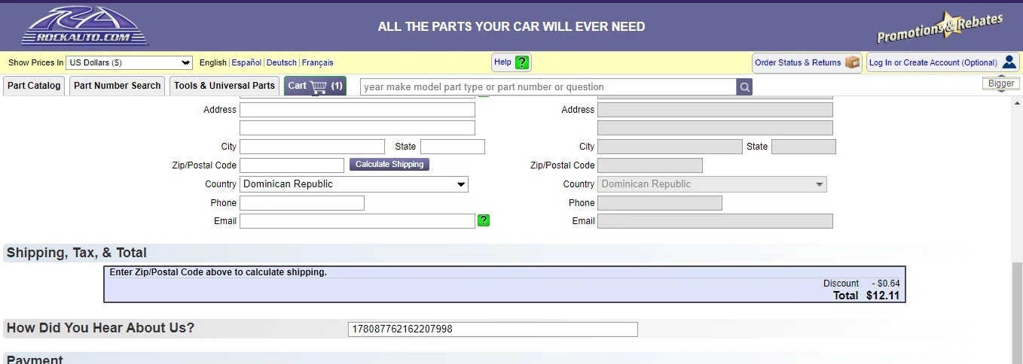Screen dimensions: 1023x364
Task: Click the shipping City field
Action: click(312, 147)
